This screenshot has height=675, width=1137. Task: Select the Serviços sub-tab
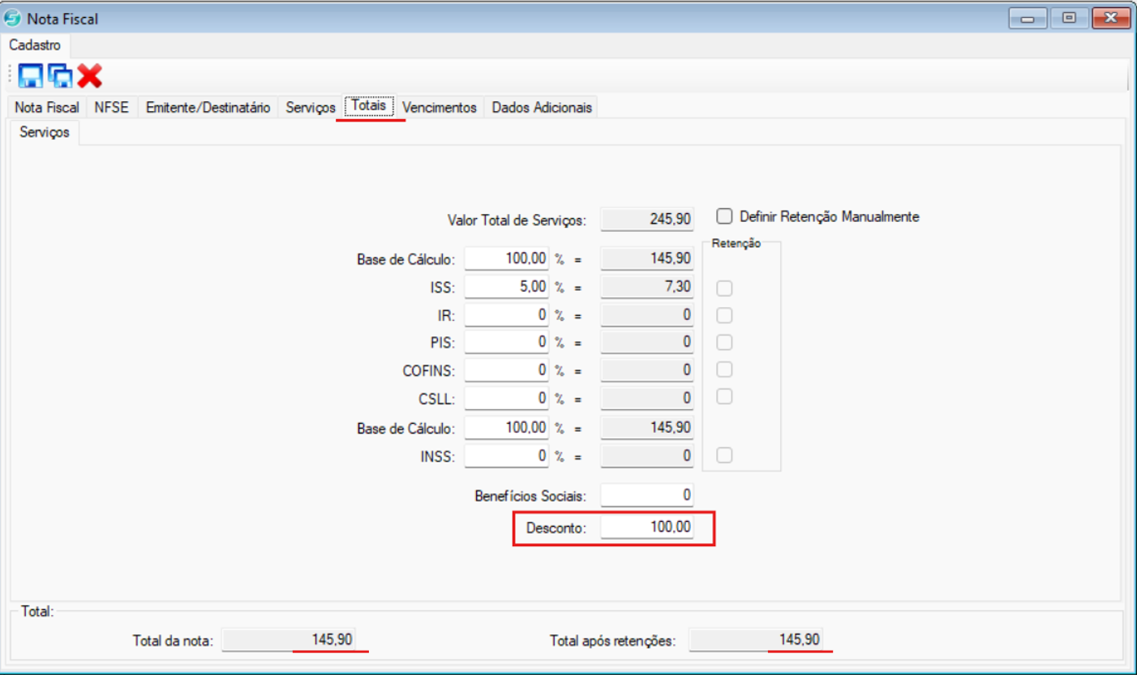pyautogui.click(x=44, y=132)
